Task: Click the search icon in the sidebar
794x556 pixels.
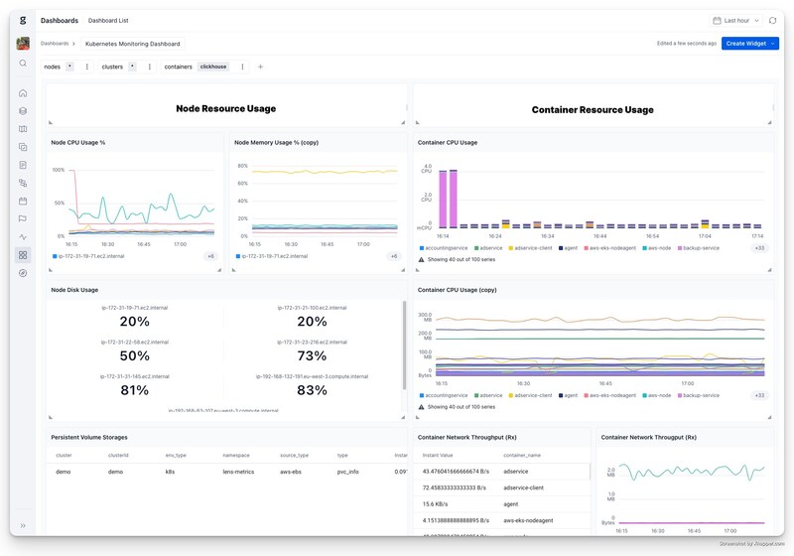Action: pyautogui.click(x=23, y=64)
